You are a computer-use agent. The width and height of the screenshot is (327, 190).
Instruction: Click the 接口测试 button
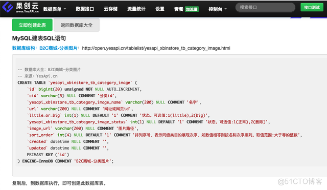click(x=312, y=7)
